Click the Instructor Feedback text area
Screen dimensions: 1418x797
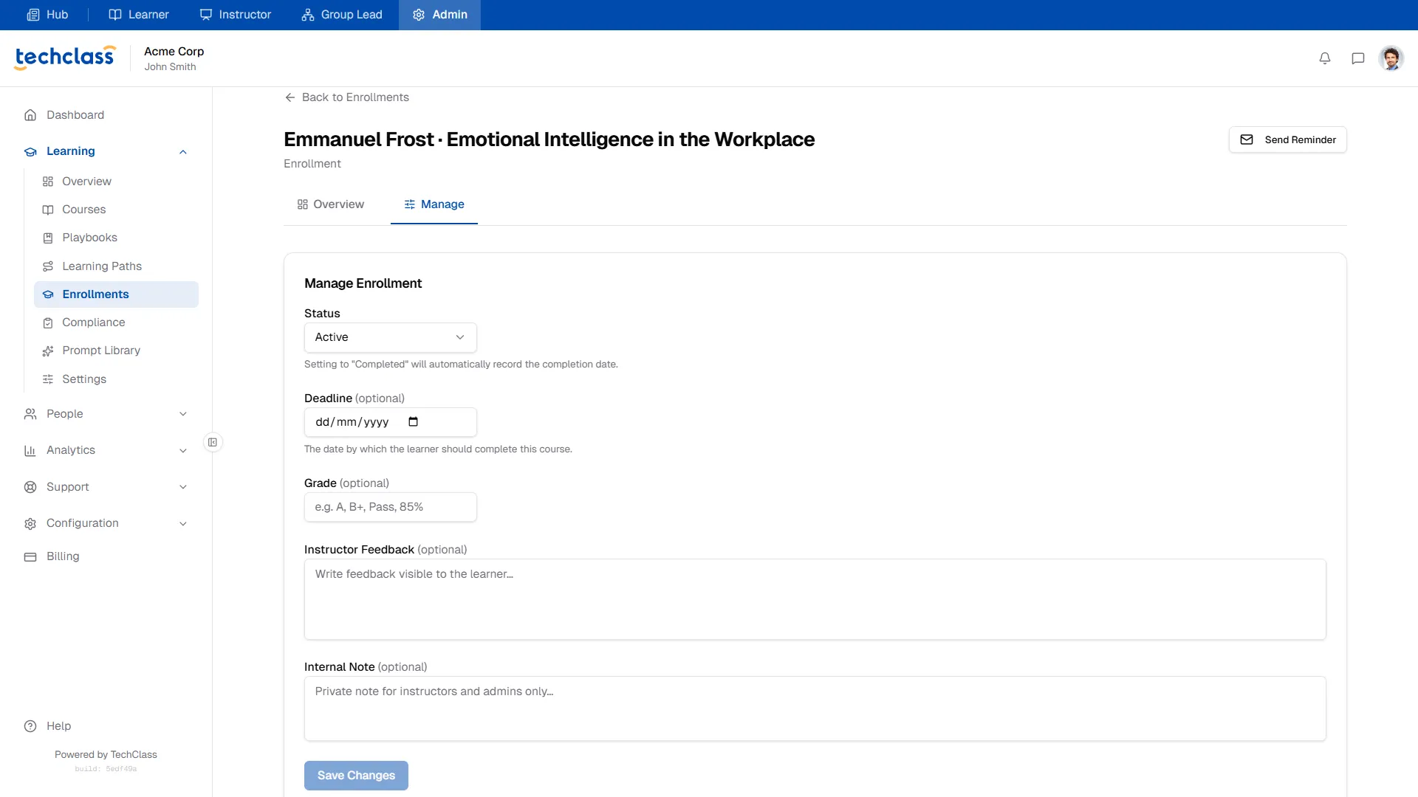click(815, 599)
